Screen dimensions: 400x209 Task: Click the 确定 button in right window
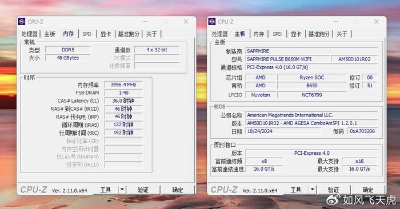368,190
